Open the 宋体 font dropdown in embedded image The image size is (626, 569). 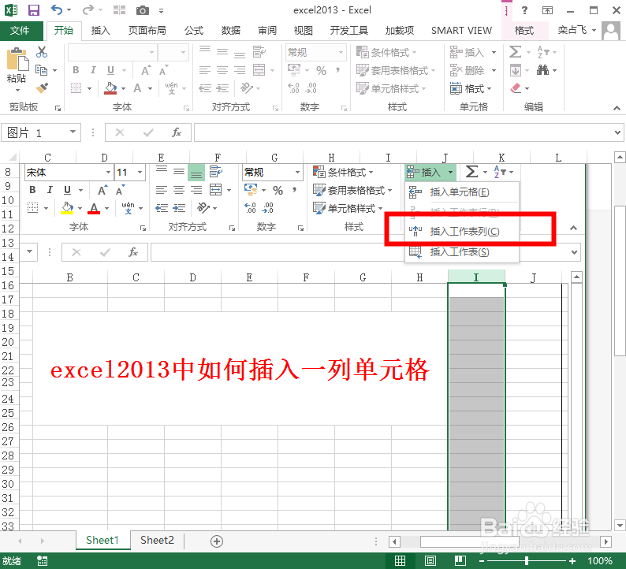[108, 173]
